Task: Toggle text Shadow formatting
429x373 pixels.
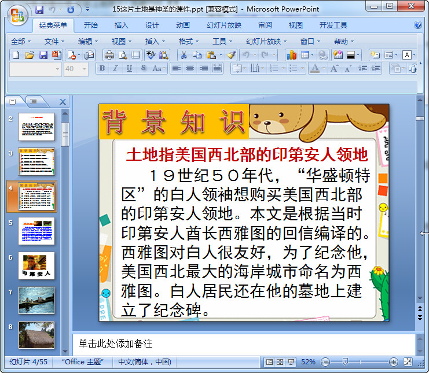Action: pyautogui.click(x=143, y=68)
